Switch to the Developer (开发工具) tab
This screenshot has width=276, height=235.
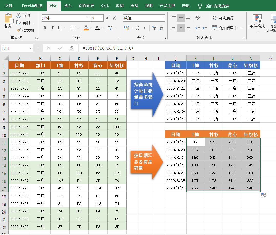coord(167,6)
